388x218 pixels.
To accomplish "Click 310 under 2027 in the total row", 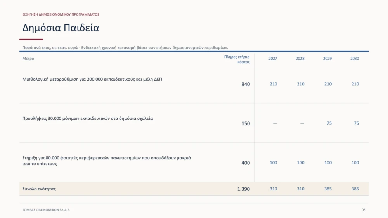I will pos(274,189).
